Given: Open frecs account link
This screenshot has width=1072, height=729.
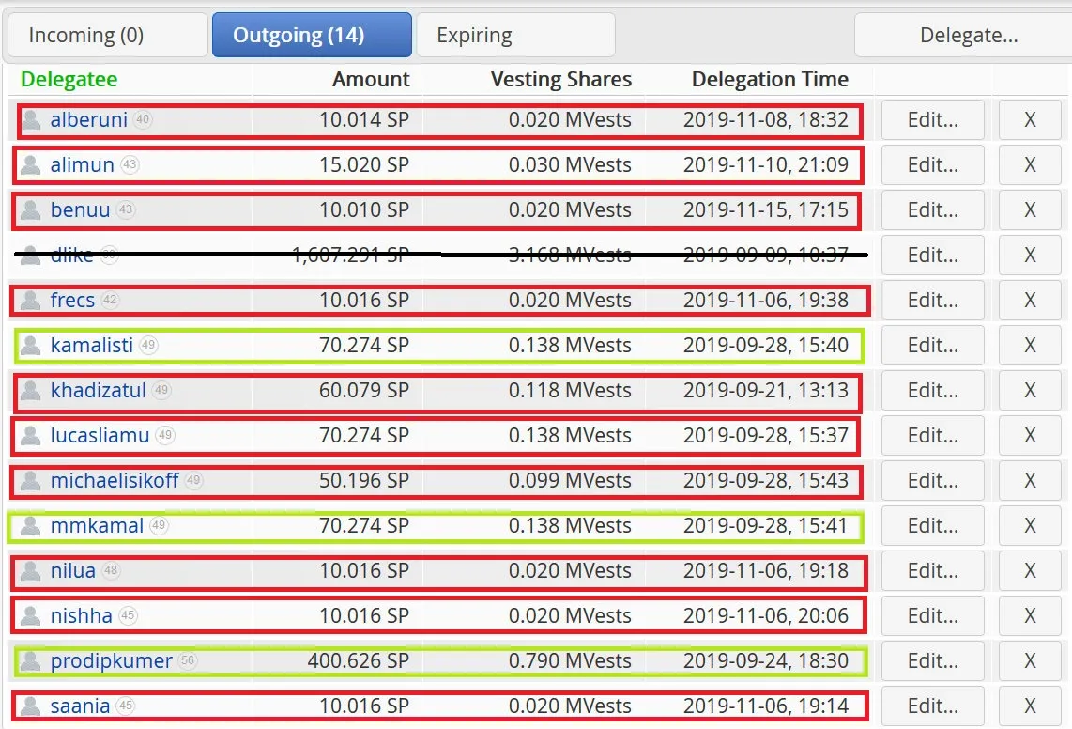Looking at the screenshot, I should click(x=72, y=301).
